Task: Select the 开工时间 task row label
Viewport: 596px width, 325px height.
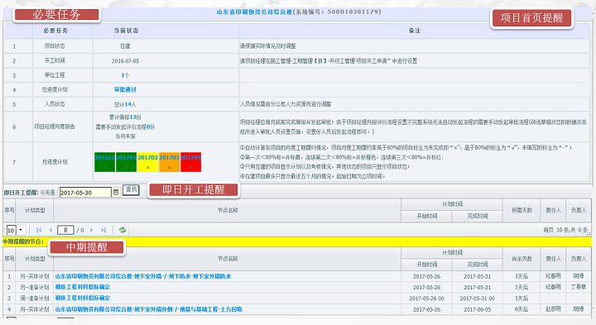Action: point(55,60)
